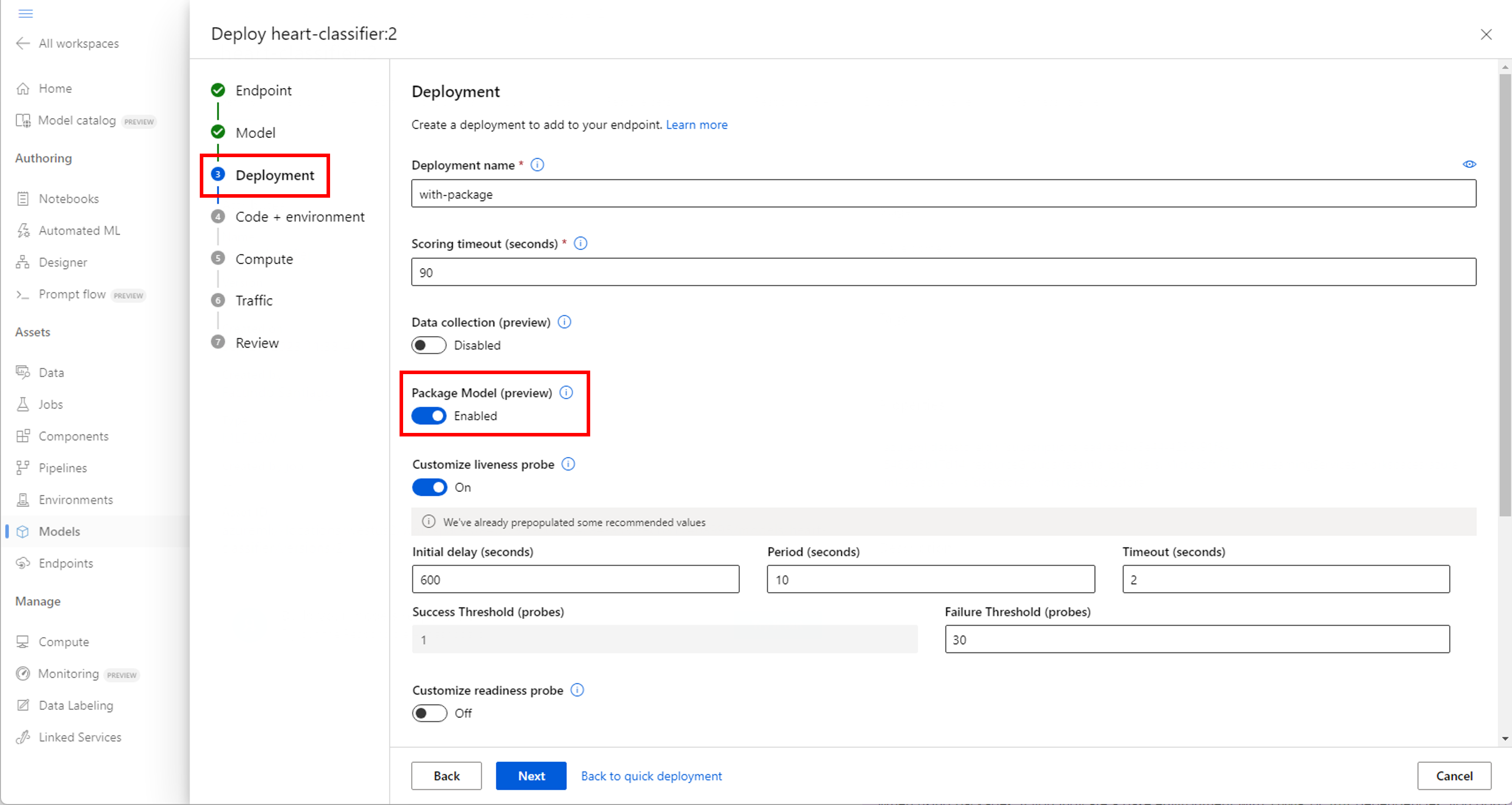Toggle Data collection preview on

[427, 344]
